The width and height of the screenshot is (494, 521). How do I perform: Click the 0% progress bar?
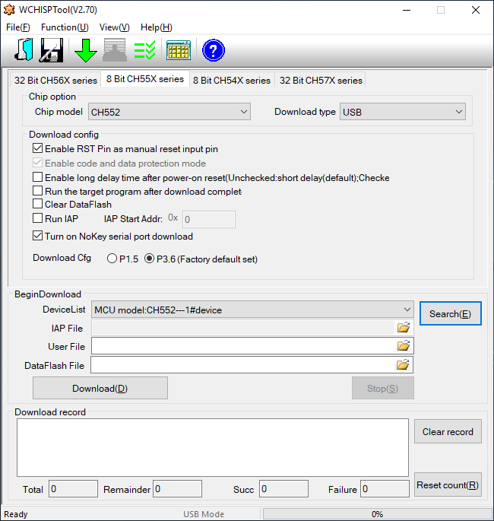click(377, 514)
